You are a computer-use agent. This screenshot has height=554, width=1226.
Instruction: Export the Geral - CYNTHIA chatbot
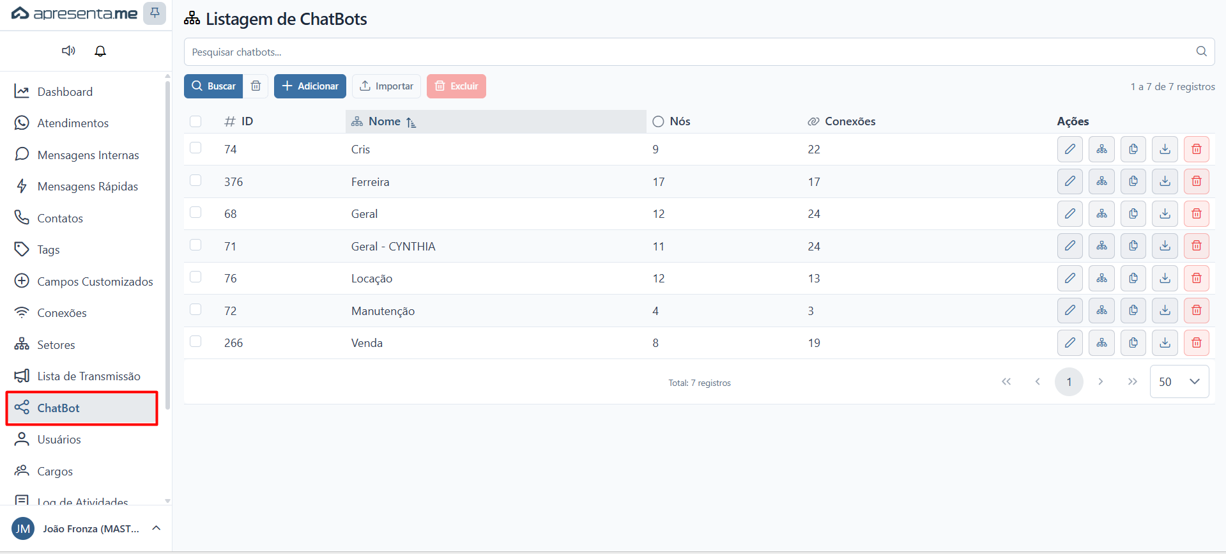click(x=1165, y=246)
